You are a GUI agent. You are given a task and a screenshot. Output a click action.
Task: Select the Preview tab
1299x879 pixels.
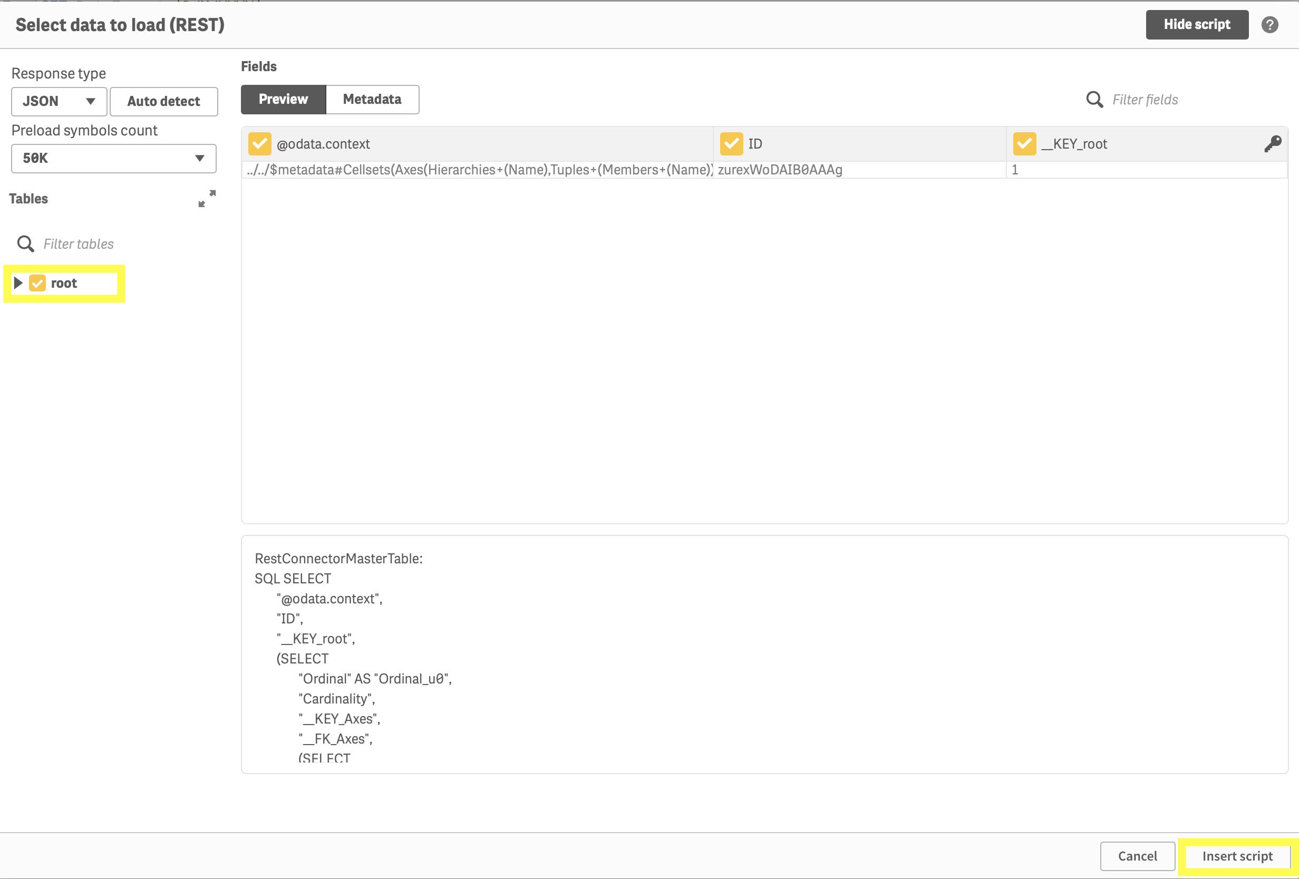(x=283, y=100)
